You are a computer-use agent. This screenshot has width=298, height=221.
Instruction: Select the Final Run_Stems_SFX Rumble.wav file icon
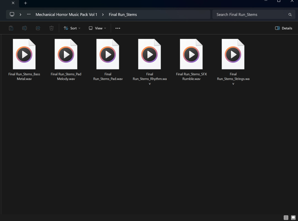(191, 54)
